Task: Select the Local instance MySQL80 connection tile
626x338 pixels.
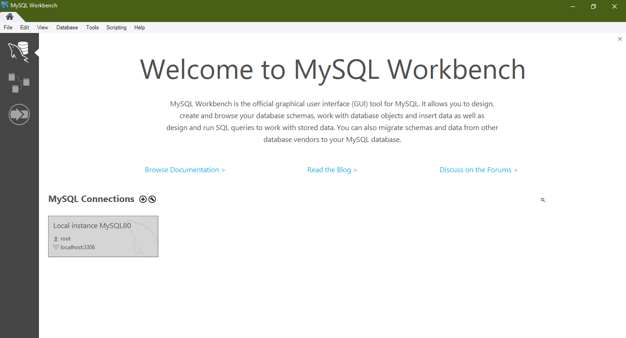Action: [103, 236]
